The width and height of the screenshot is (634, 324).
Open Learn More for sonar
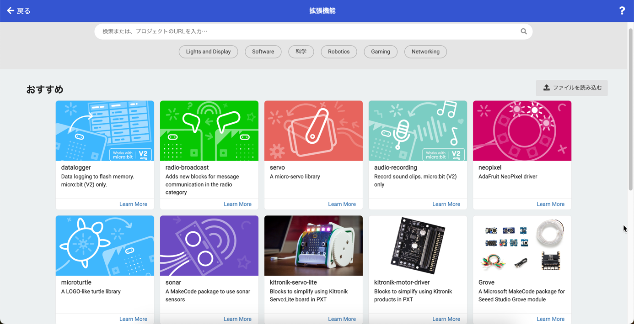click(237, 319)
